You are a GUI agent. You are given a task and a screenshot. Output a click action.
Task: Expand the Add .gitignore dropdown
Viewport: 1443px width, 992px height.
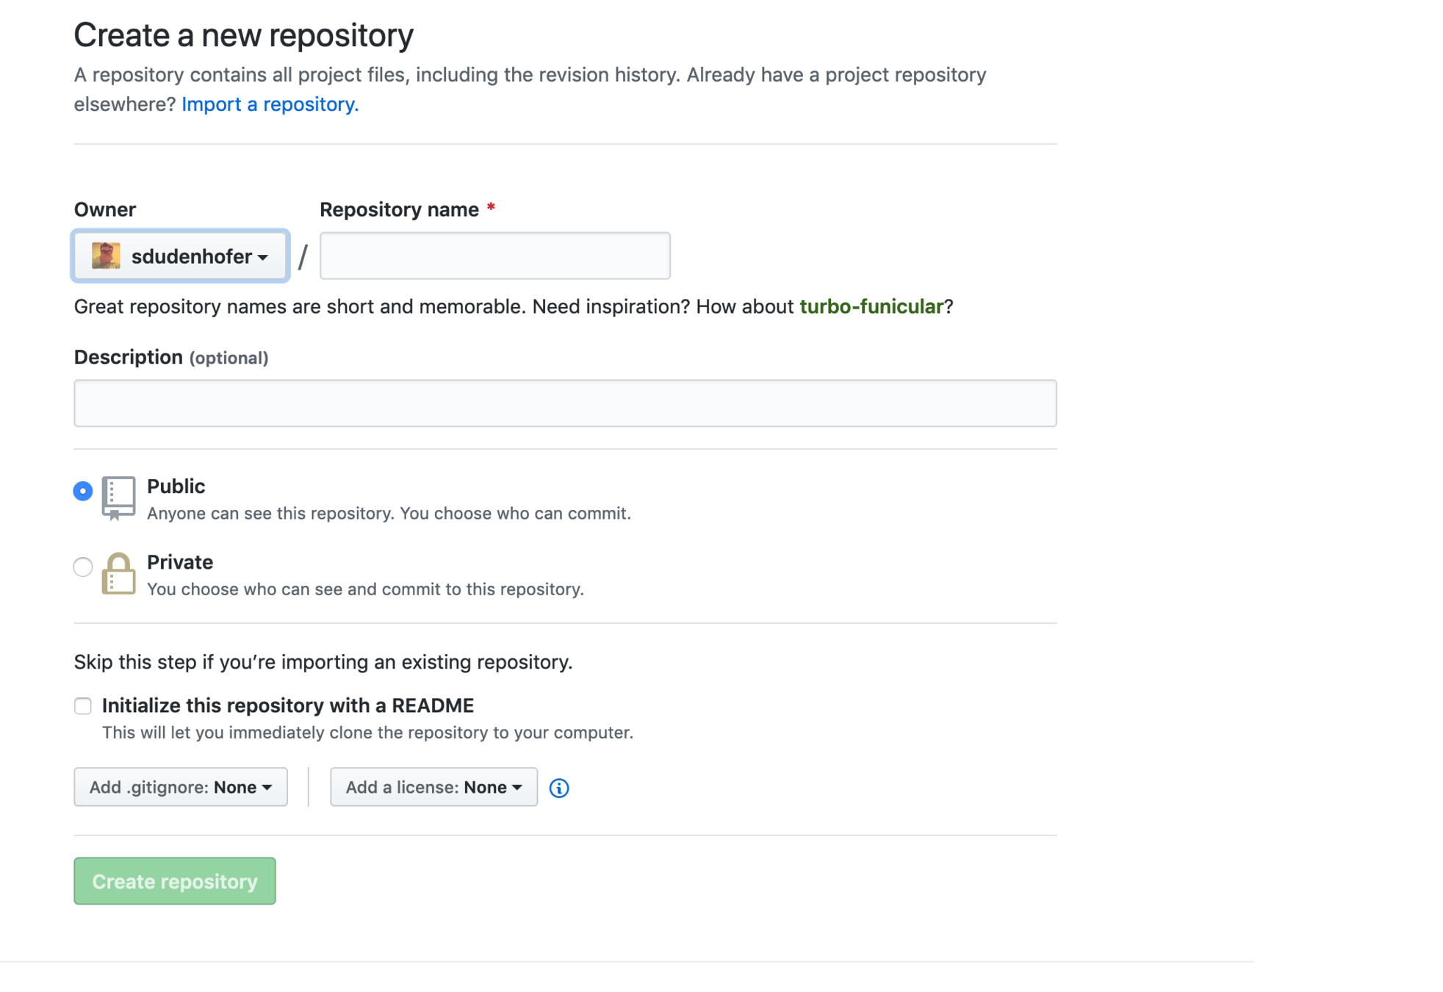pyautogui.click(x=181, y=787)
